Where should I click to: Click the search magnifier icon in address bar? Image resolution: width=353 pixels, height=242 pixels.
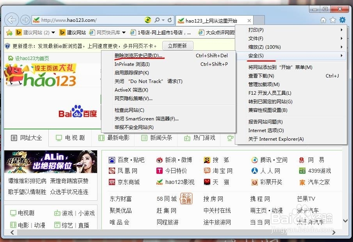[x=157, y=20]
